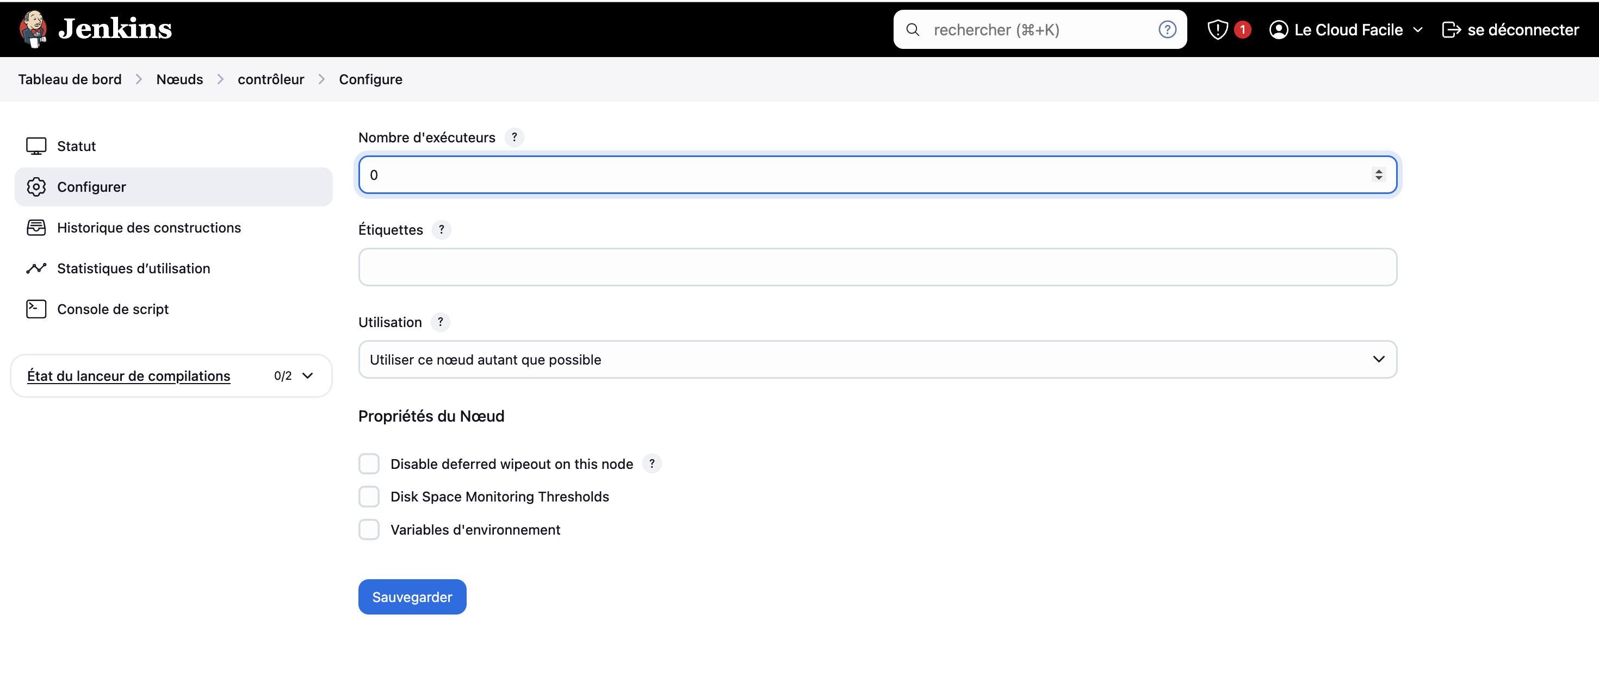Open the security warnings shield icon
The image size is (1599, 677).
(1217, 29)
